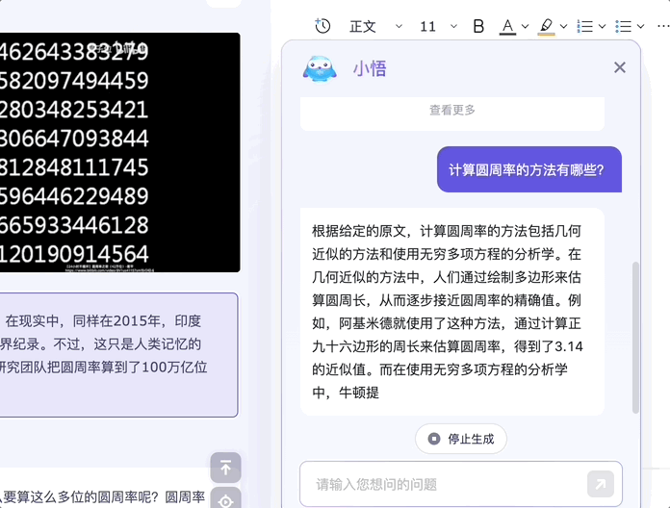This screenshot has width=670, height=508.
Task: Click the document line 要算这么多位的圆周率呢
Action: [x=104, y=496]
